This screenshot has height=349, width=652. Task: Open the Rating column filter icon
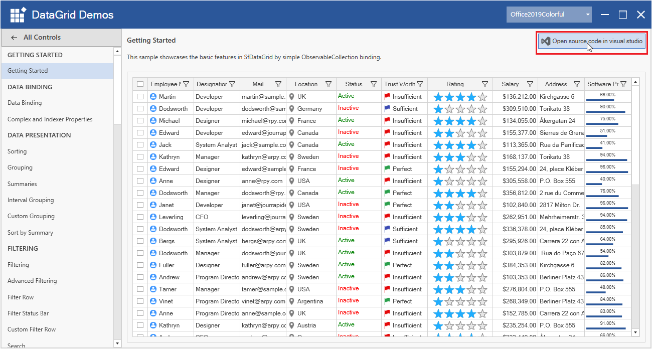click(485, 84)
